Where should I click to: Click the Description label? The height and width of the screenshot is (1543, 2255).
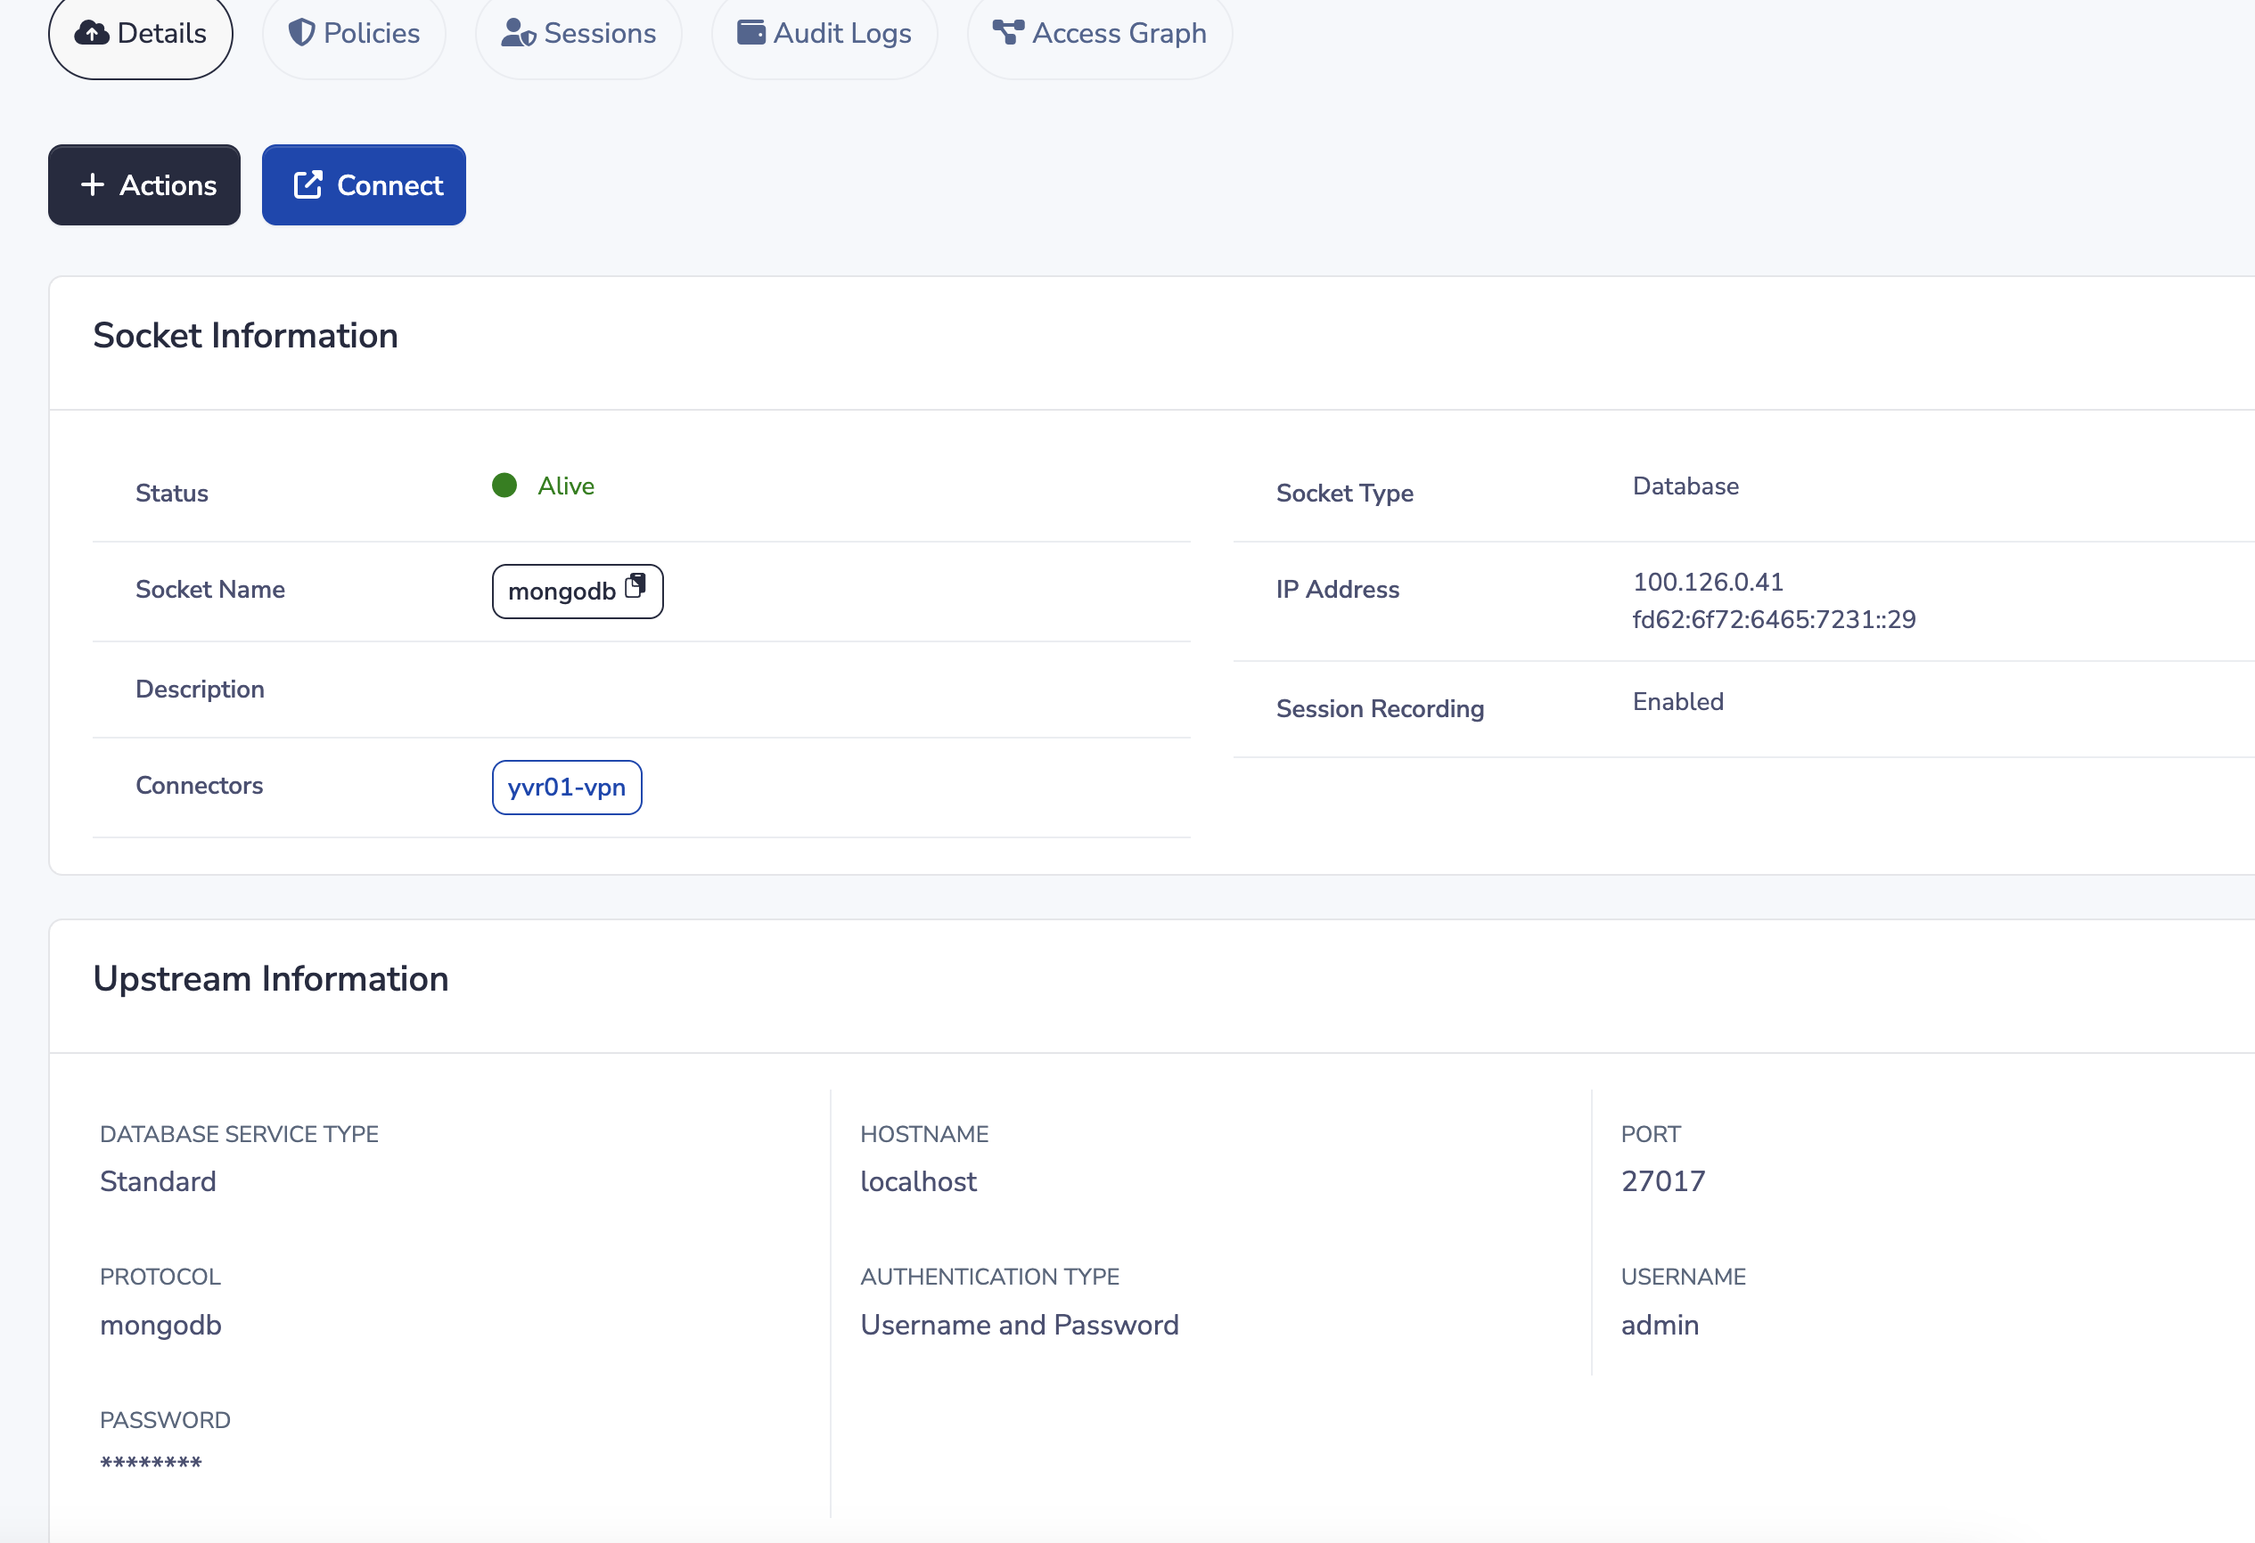[x=200, y=690]
